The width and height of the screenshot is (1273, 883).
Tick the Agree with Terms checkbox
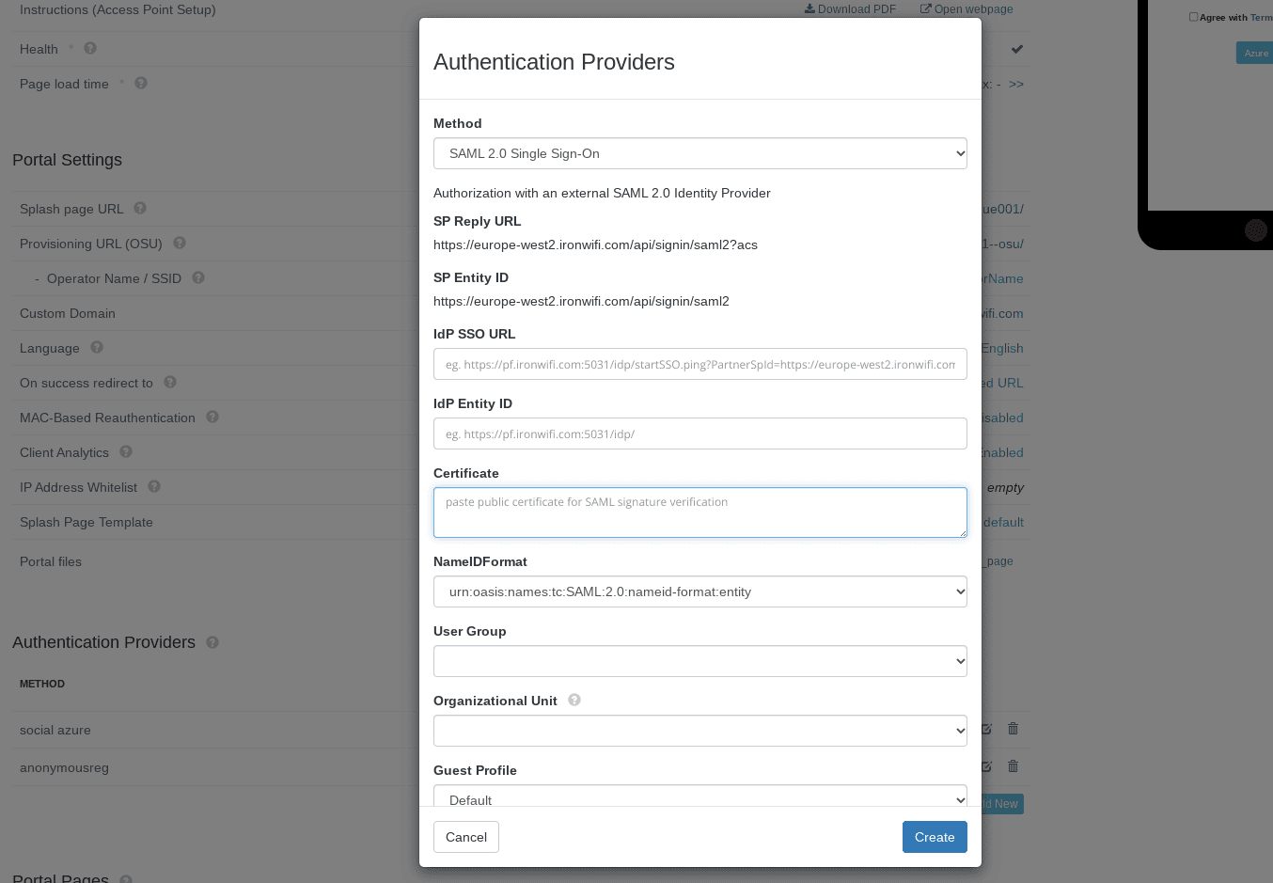(x=1194, y=17)
